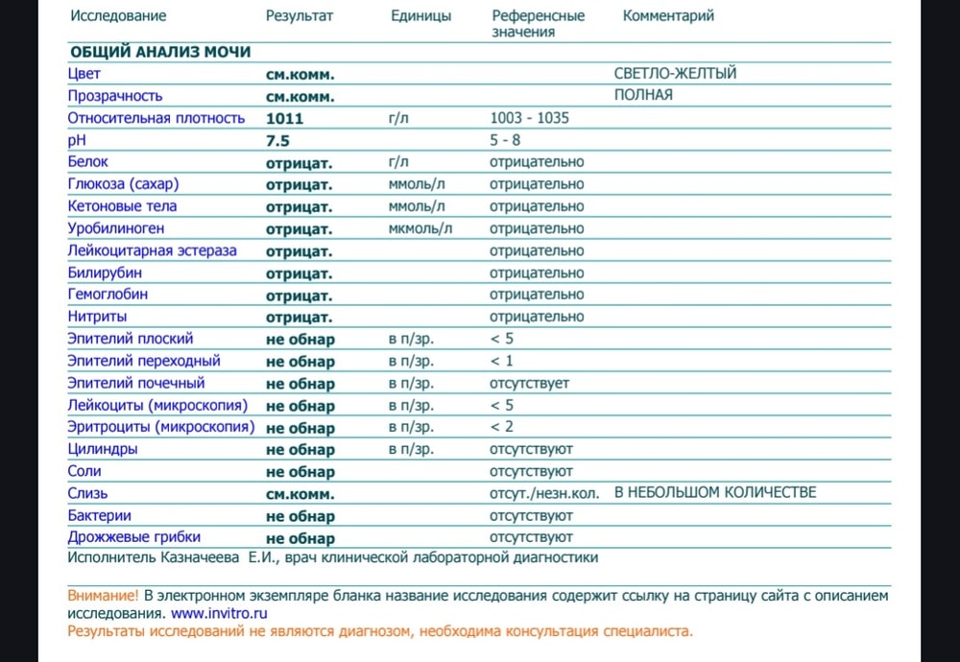Open the 'Цвет' test name link
Image resolution: width=960 pixels, height=662 pixels.
click(84, 74)
